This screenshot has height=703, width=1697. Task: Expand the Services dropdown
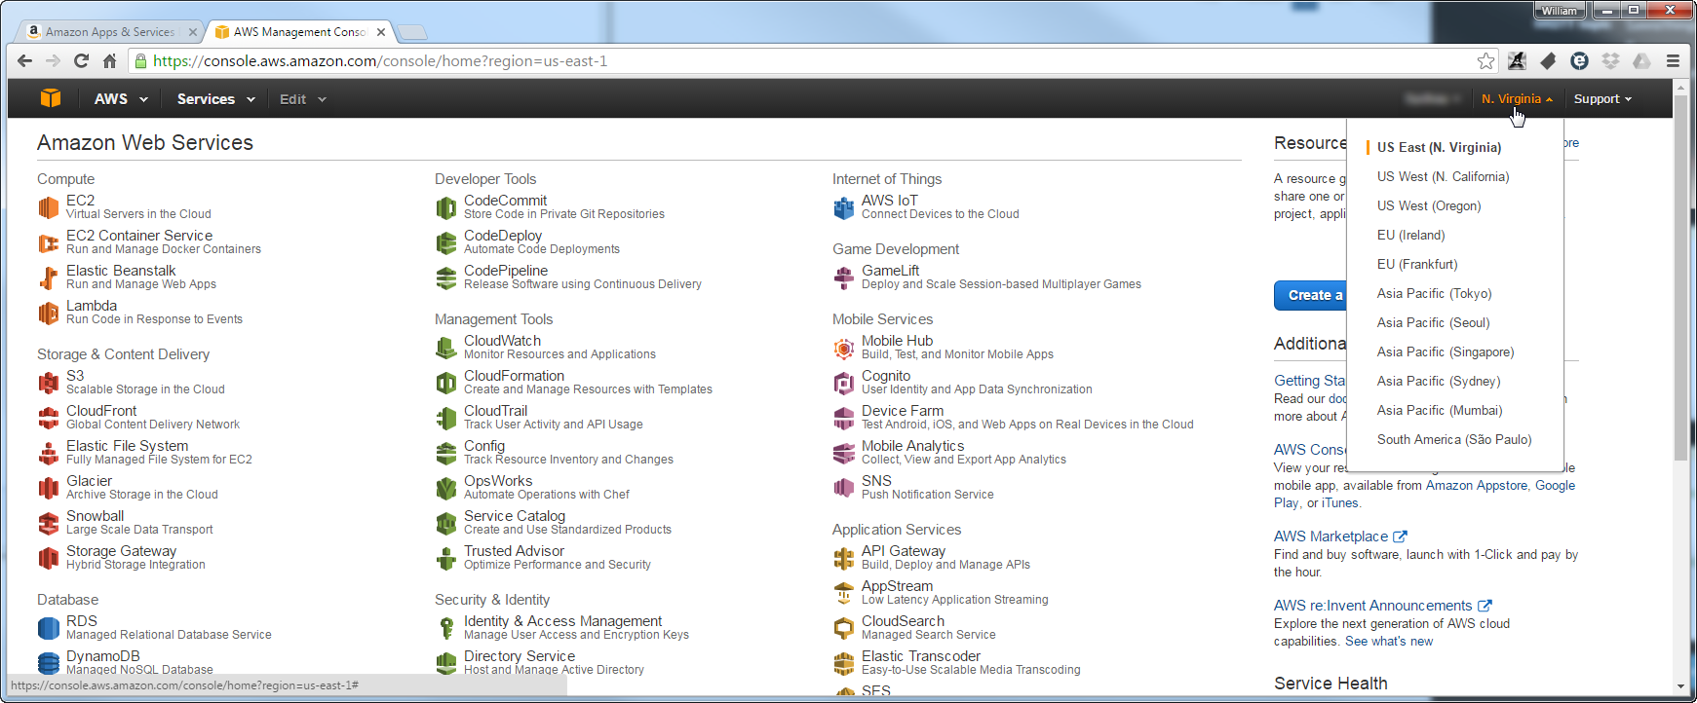click(215, 99)
